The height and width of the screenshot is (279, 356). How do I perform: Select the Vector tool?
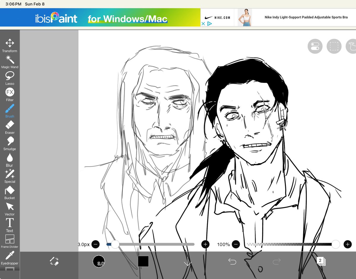(x=10, y=209)
